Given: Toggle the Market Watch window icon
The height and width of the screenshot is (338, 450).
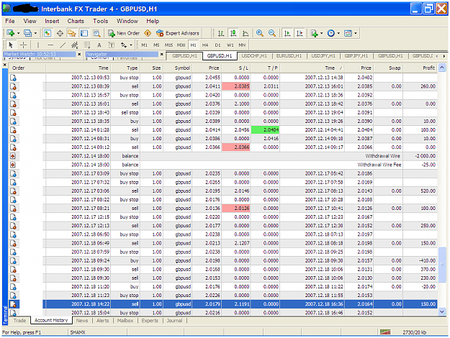Looking at the screenshot, I should [x=48, y=33].
